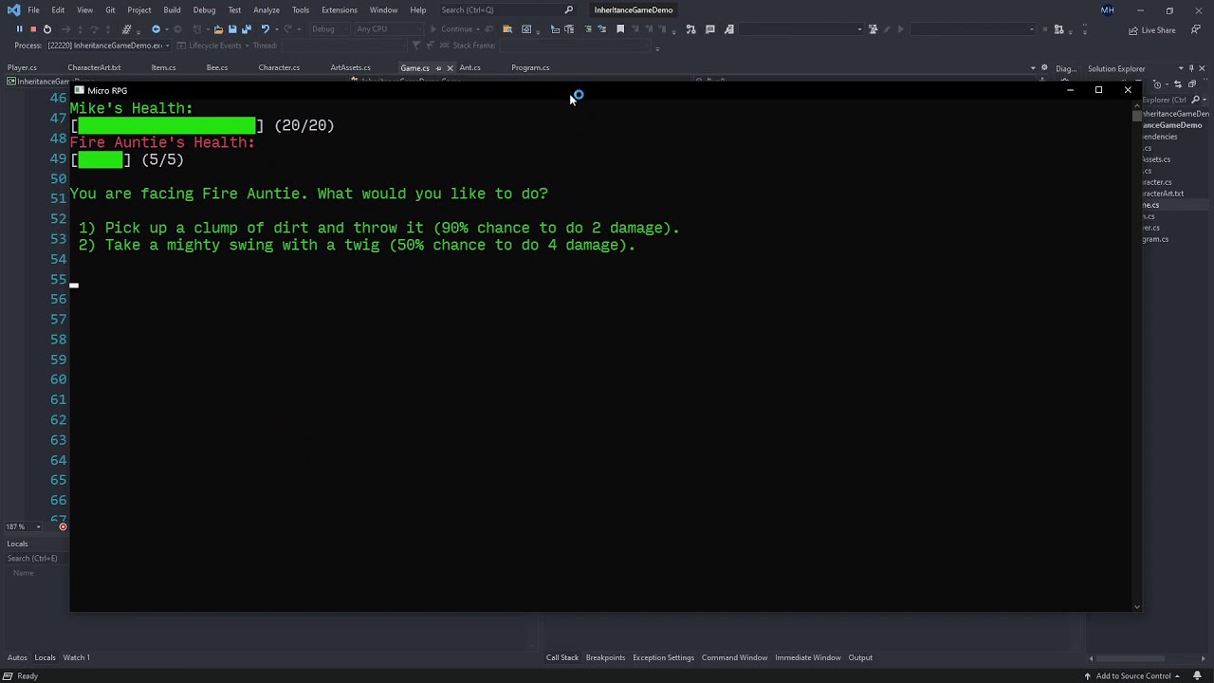
Task: Expand the document tab overflow arrow
Action: pos(1033,68)
